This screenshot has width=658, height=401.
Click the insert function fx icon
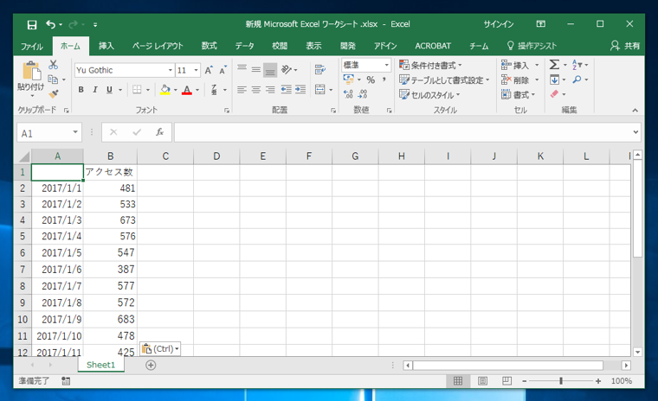tap(160, 132)
